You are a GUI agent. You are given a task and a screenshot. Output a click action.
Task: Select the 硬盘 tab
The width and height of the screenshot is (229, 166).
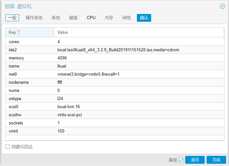[x=73, y=18]
